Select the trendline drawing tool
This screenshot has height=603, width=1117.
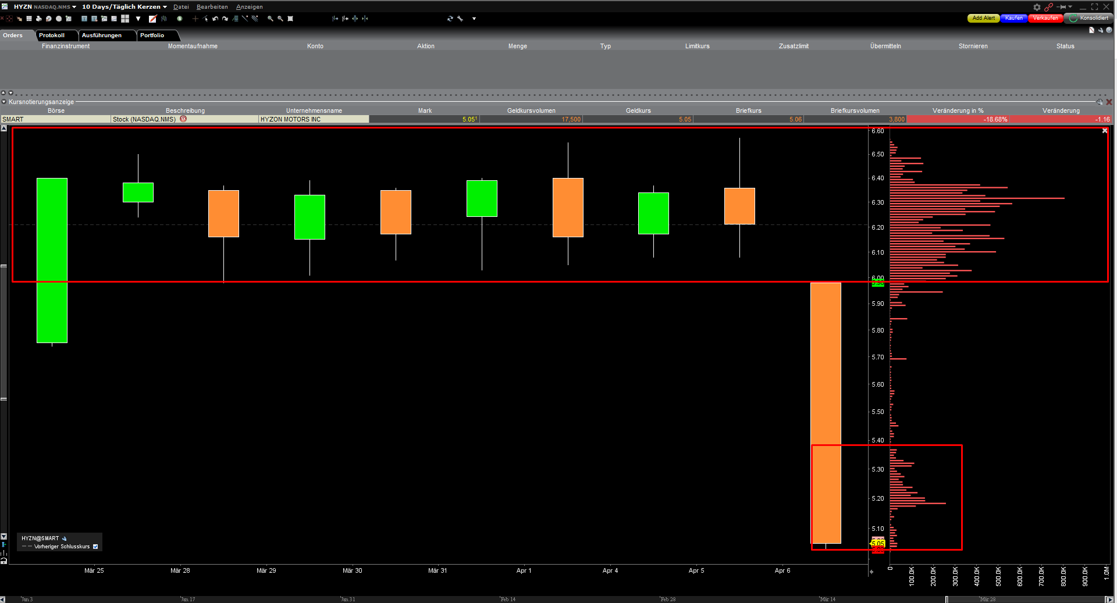coord(245,19)
